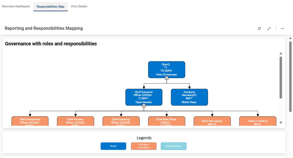Collapse the Chair node children
This screenshot has height=158, width=293.
166,78
